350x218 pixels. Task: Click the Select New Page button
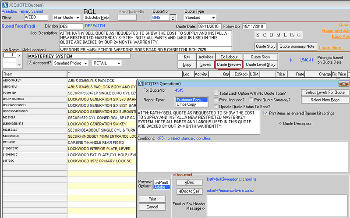325,100
